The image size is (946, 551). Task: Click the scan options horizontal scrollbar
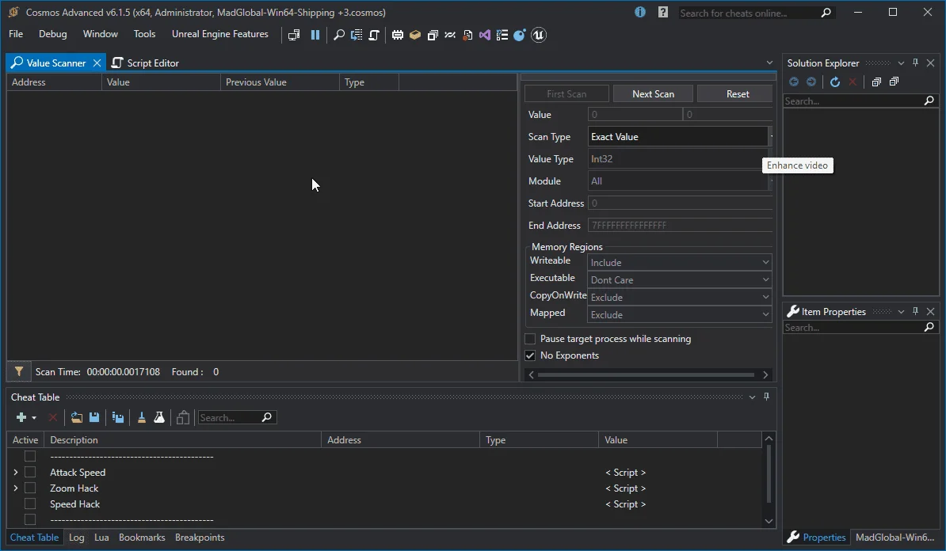click(646, 375)
